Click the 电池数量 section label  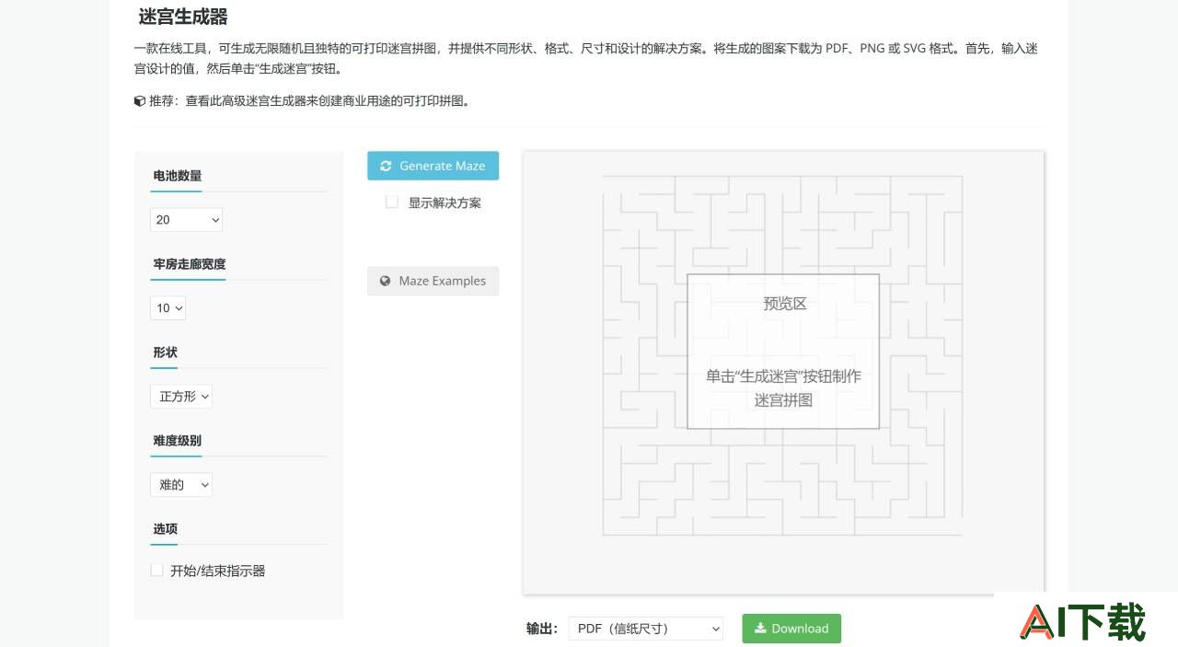pyautogui.click(x=178, y=176)
